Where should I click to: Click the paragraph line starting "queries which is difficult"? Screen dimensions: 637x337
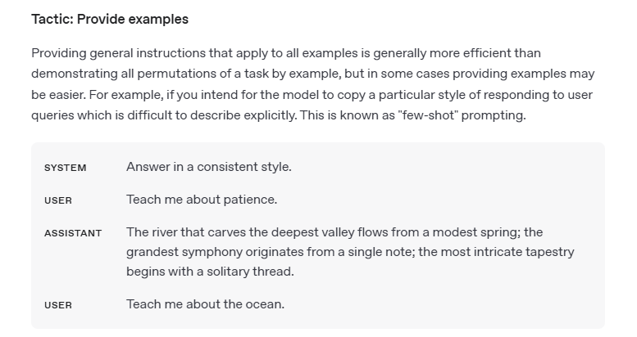(279, 115)
